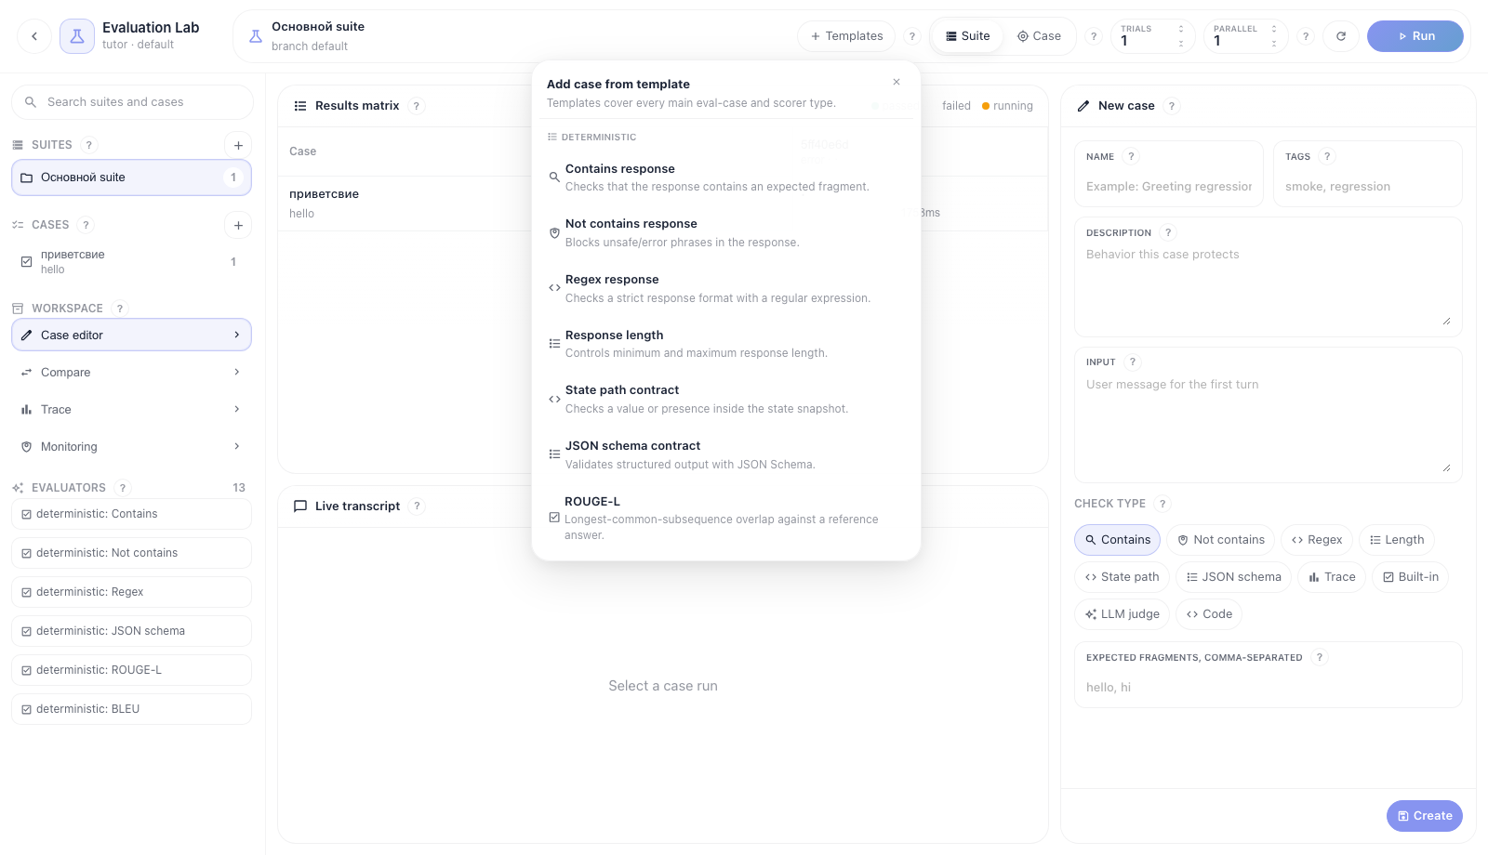Switch to Suite view tab
The width and height of the screenshot is (1488, 855).
click(x=967, y=36)
